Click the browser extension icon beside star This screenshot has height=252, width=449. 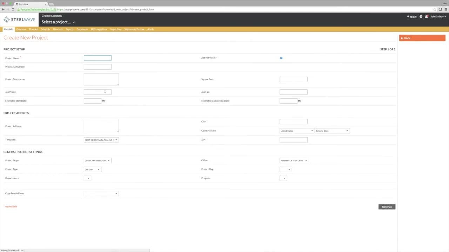(440, 9)
